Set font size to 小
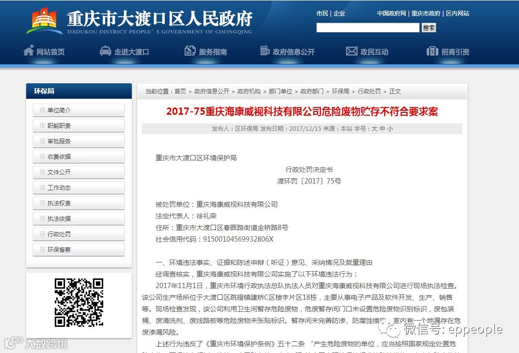This screenshot has height=353, width=519. [x=390, y=129]
